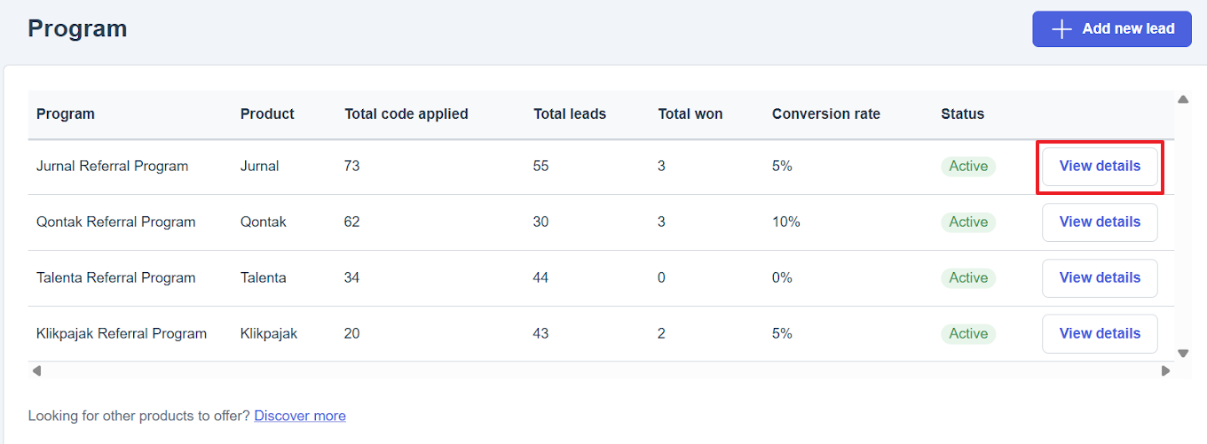Follow the Discover more link
This screenshot has width=1207, height=444.
(x=300, y=416)
